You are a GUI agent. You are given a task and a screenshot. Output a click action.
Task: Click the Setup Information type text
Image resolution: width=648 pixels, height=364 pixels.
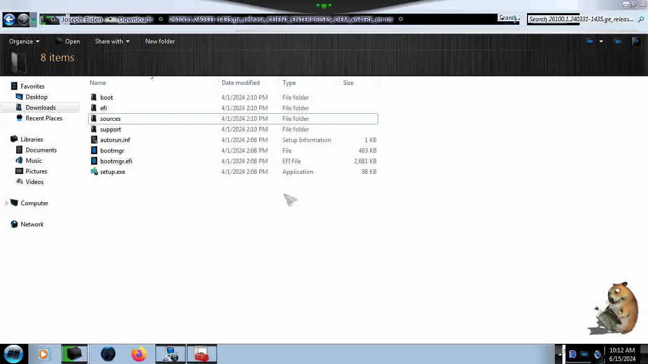click(x=306, y=140)
